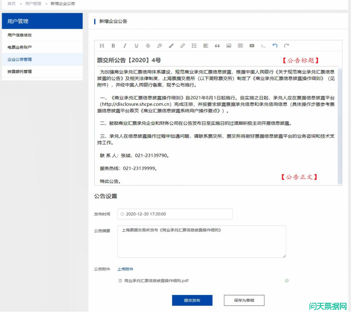Insert an unordered list
This screenshot has height=317, width=353.
tap(194, 46)
